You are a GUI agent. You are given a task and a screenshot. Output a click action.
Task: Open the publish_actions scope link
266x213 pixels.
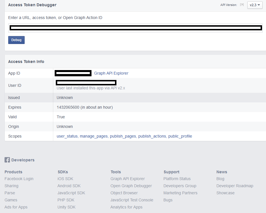click(152, 136)
